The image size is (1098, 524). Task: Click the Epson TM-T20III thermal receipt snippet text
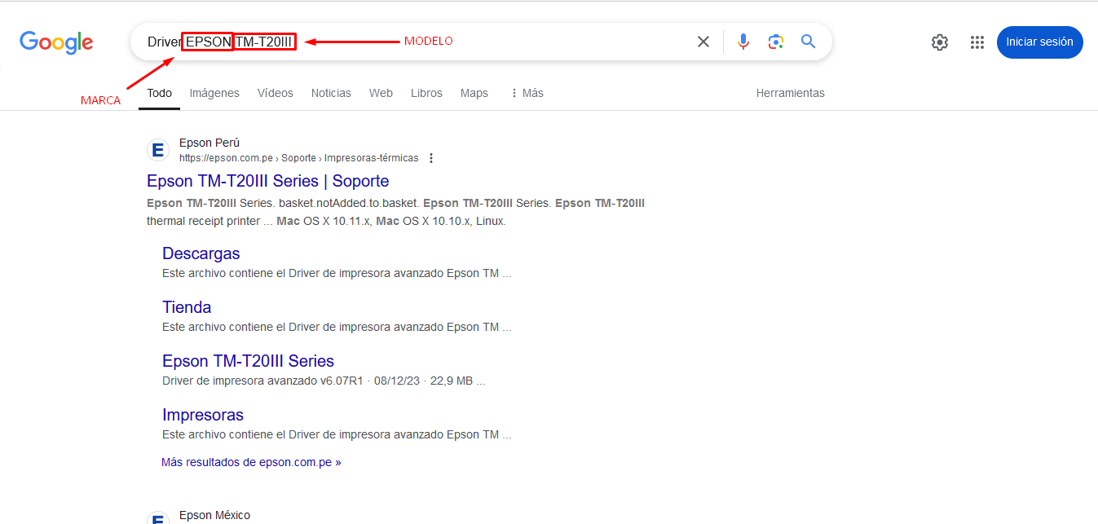coord(396,212)
